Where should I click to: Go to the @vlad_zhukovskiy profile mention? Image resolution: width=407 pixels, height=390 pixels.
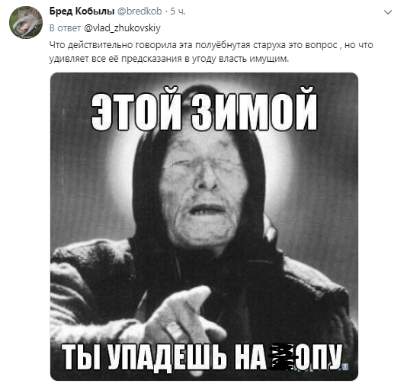pyautogui.click(x=122, y=28)
